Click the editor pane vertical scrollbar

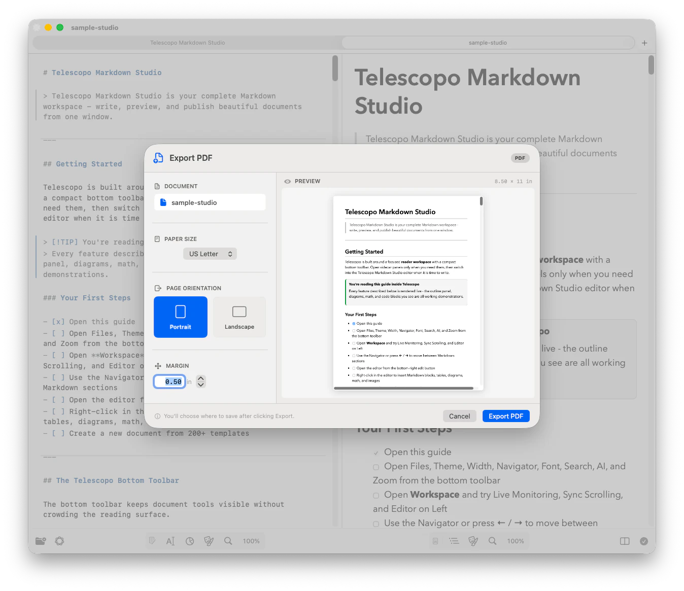335,68
